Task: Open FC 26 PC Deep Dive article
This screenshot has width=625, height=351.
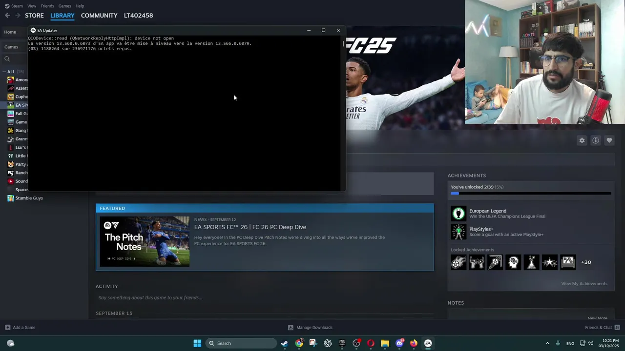Action: tap(250, 227)
